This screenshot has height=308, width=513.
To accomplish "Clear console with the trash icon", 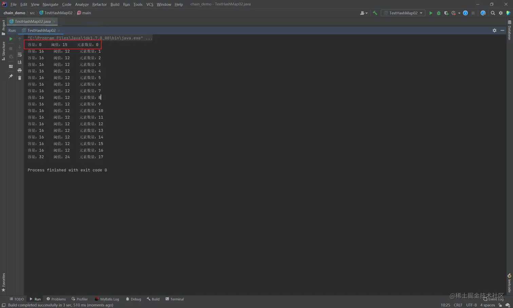I will (x=20, y=78).
